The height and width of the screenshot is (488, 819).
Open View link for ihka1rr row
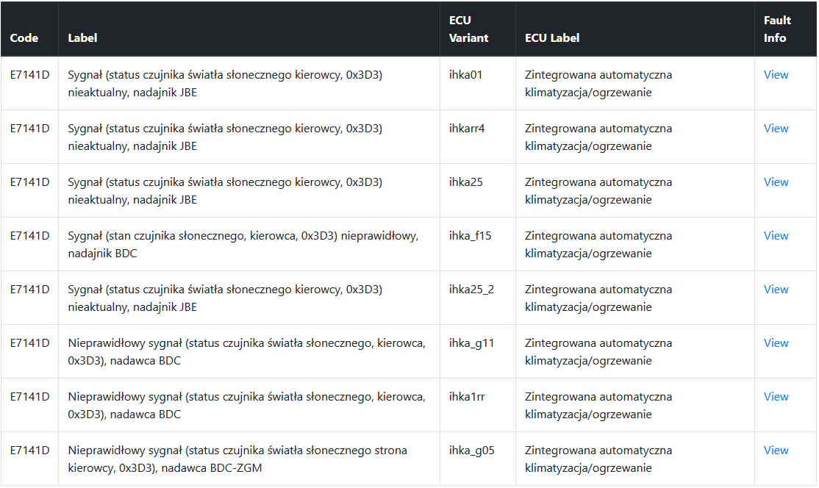pos(776,397)
